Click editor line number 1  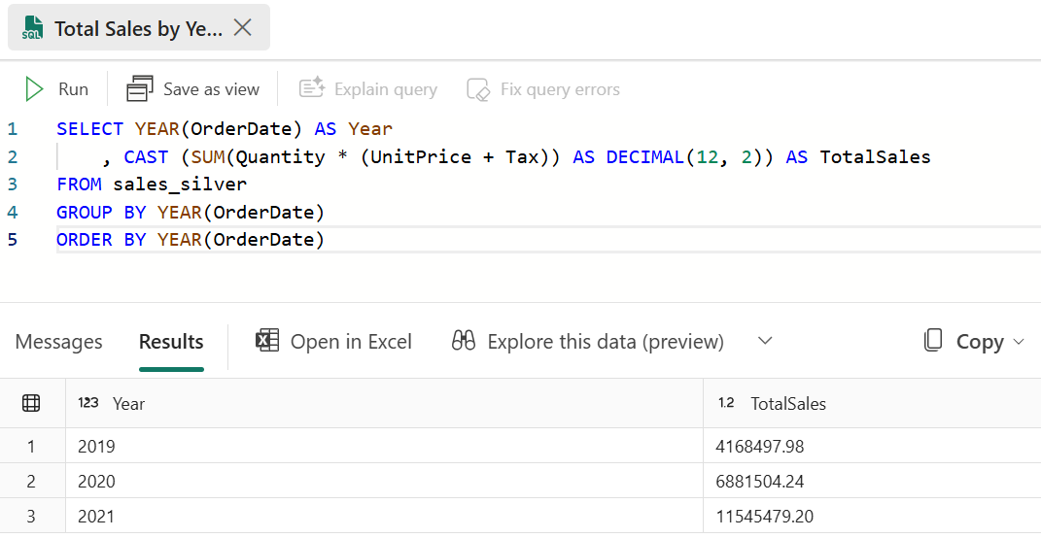pyautogui.click(x=13, y=129)
